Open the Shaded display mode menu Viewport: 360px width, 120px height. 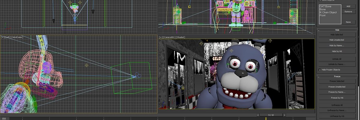(x=180, y=37)
